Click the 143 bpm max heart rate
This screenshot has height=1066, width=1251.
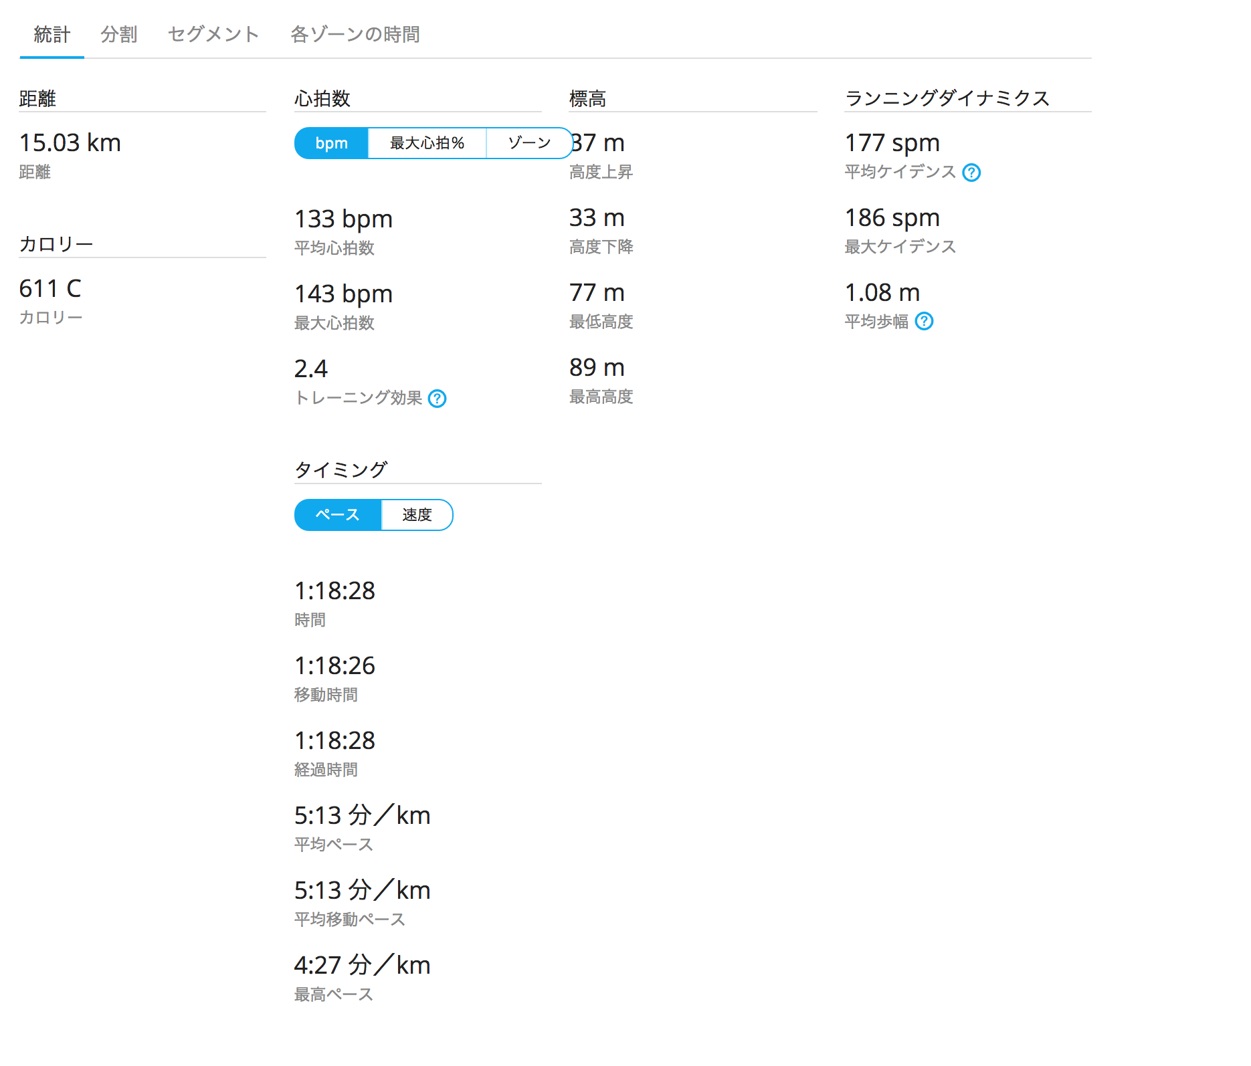(x=344, y=294)
